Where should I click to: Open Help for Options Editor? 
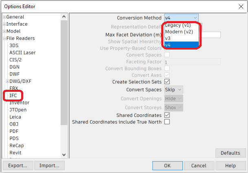click(x=230, y=166)
